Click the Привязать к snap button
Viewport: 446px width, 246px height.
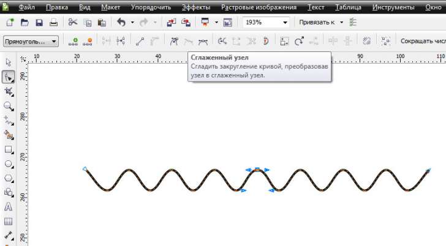click(x=317, y=23)
